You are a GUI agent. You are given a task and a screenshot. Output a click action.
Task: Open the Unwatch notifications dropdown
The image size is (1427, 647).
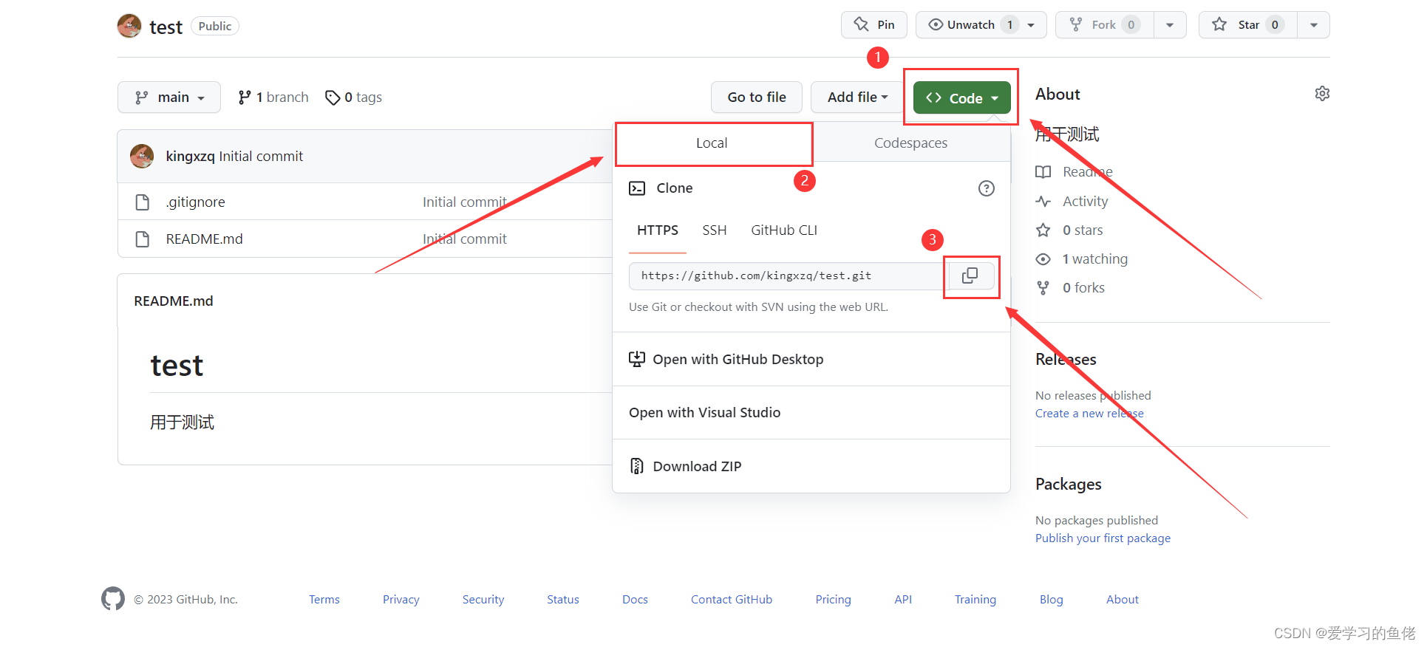981,24
